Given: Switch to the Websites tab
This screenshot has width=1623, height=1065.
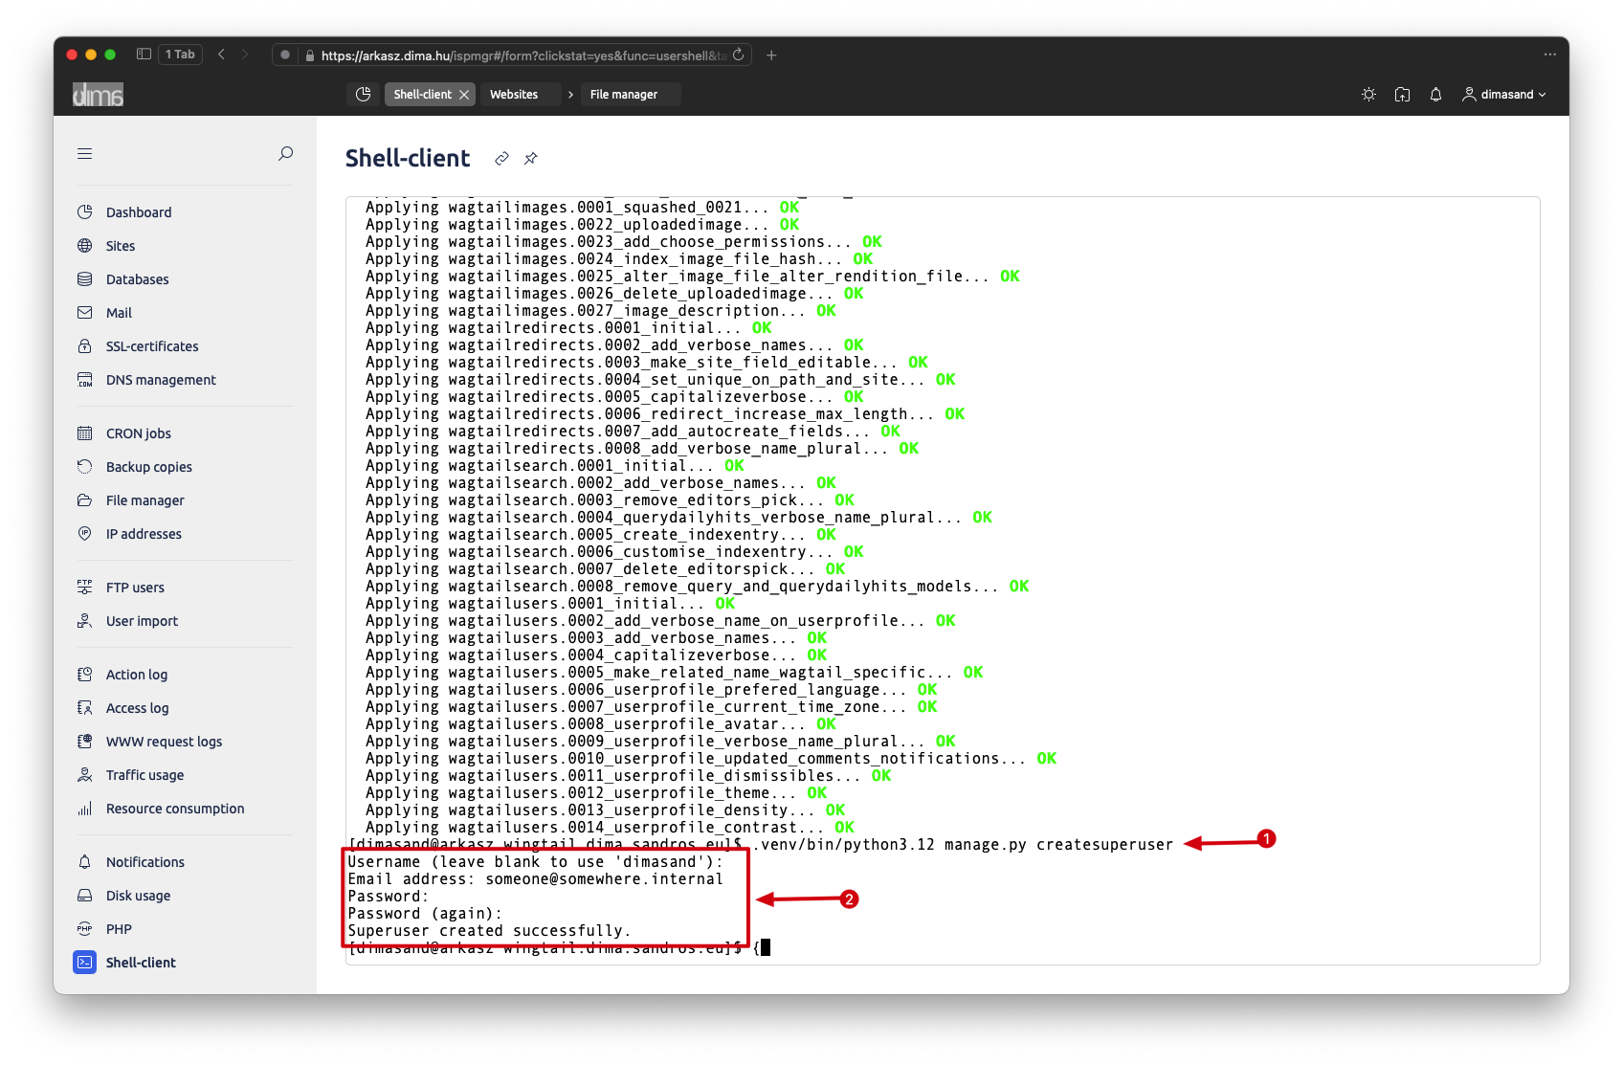Looking at the screenshot, I should point(514,95).
